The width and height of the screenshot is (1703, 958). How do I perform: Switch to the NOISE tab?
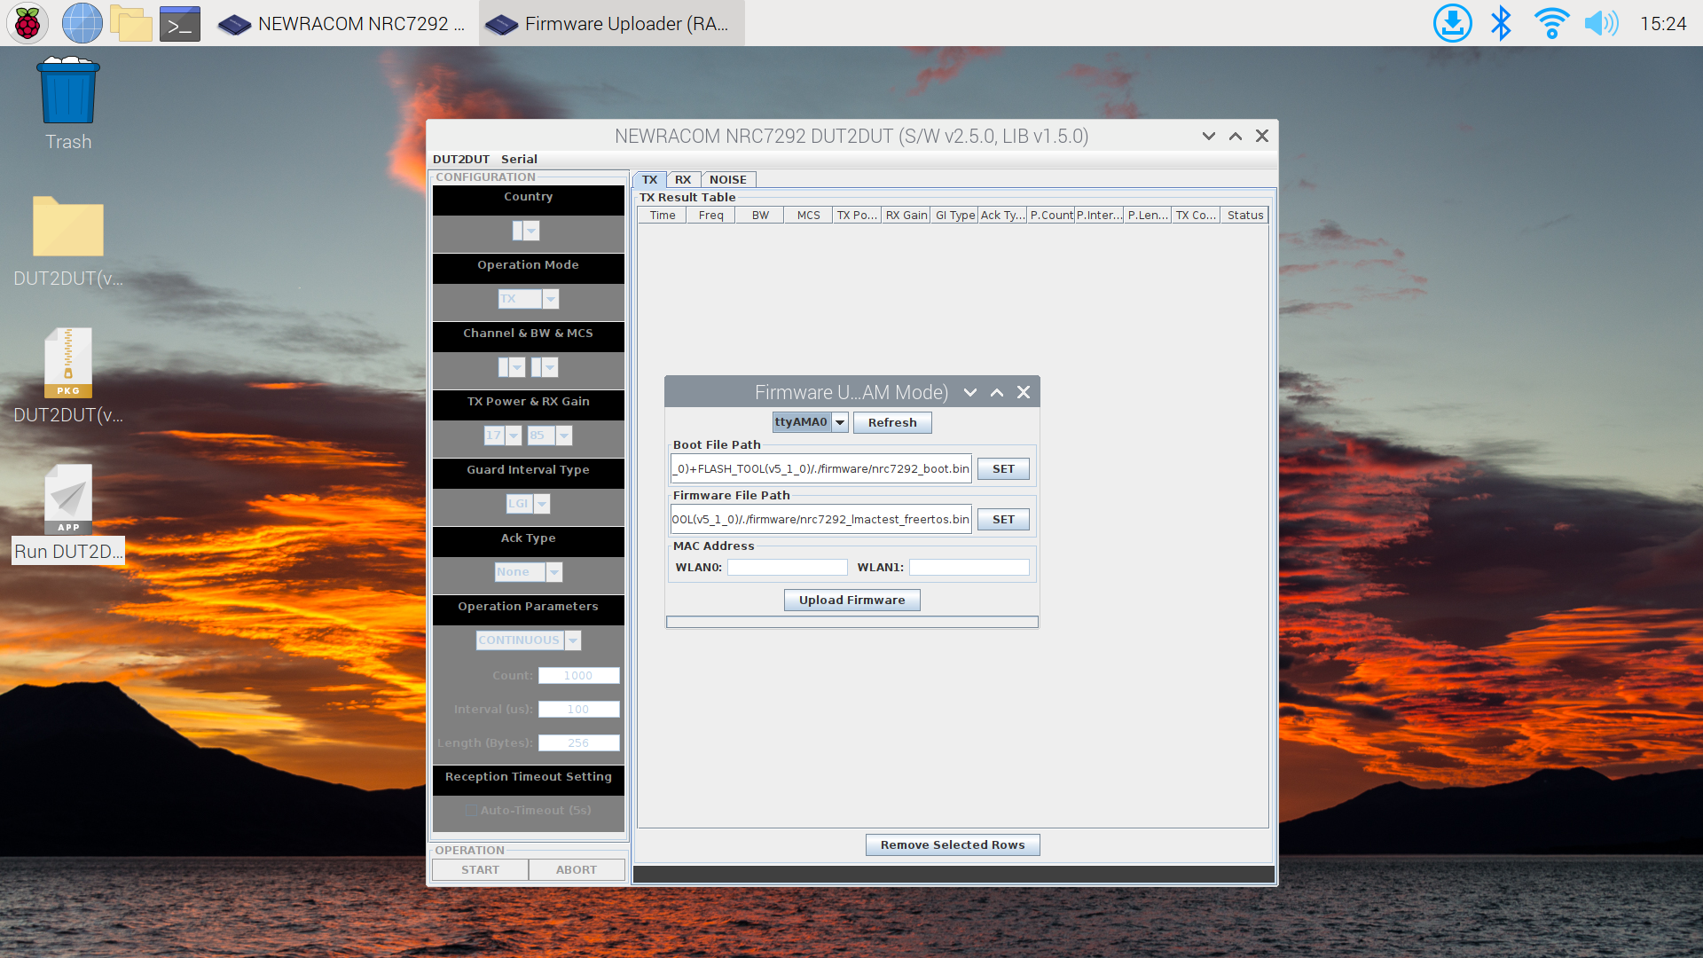pos(728,179)
